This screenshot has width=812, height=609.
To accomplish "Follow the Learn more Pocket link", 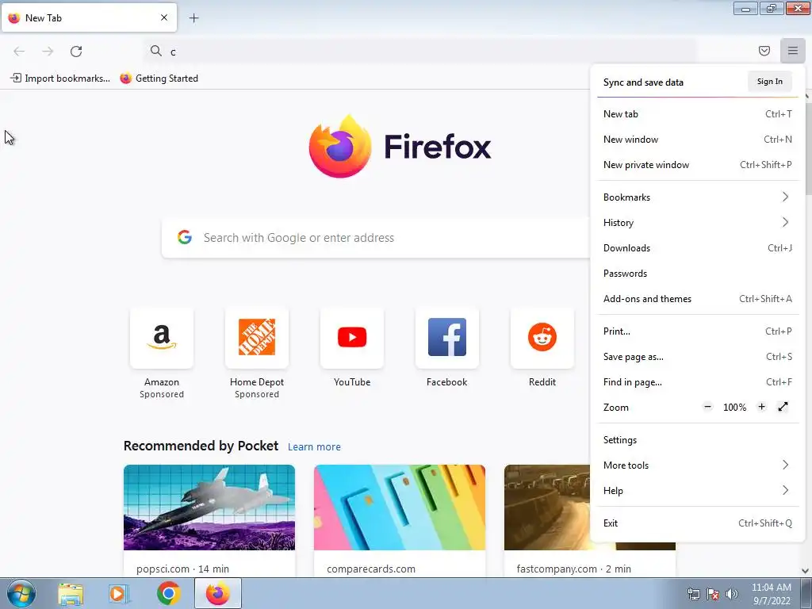I will coord(314,447).
